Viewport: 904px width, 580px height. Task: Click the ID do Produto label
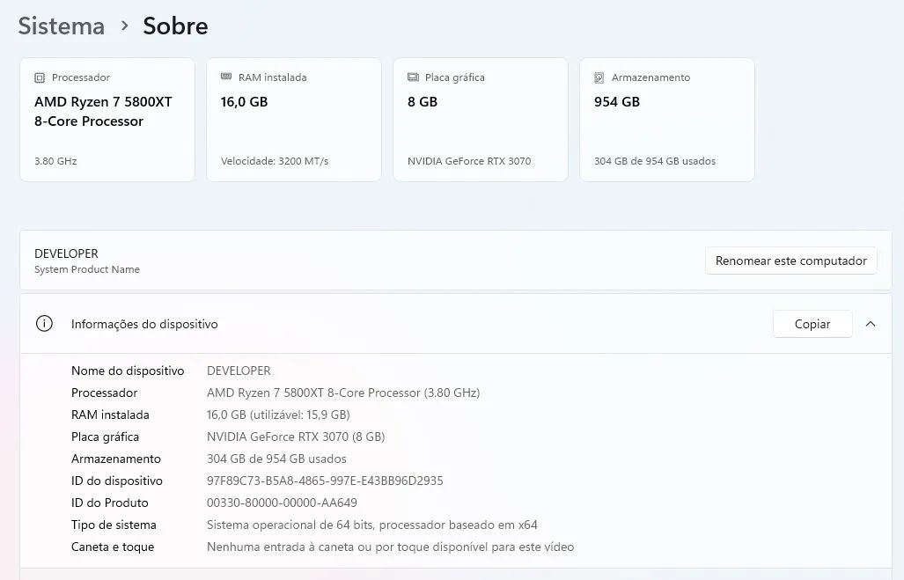pyautogui.click(x=109, y=503)
